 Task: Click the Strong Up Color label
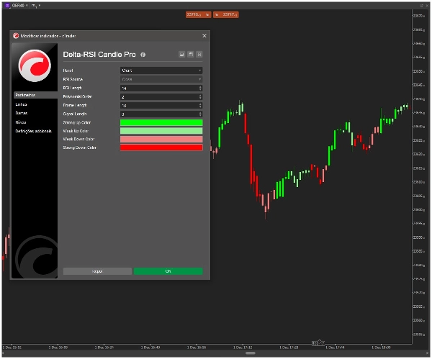[77, 122]
